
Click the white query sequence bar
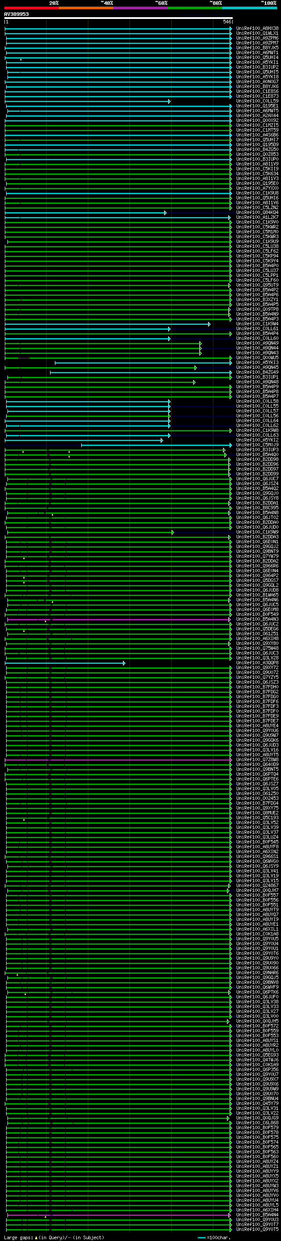(x=119, y=18)
